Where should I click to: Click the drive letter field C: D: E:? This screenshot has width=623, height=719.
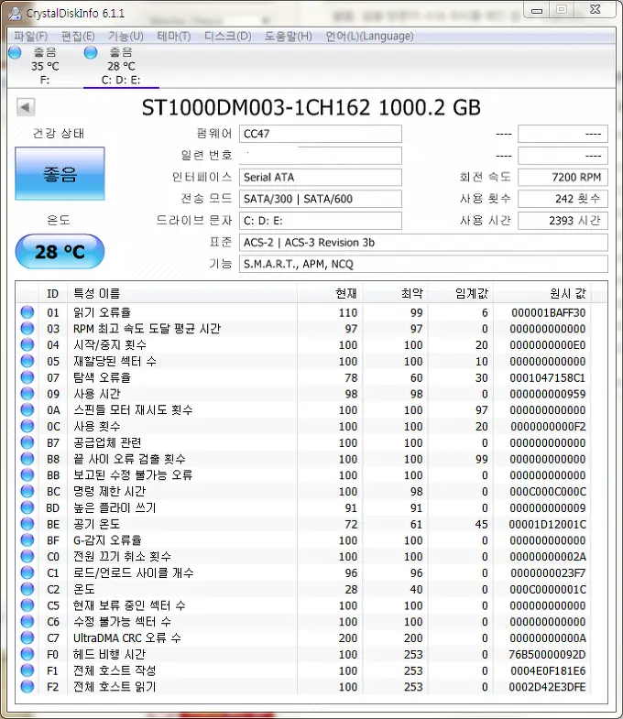click(321, 221)
